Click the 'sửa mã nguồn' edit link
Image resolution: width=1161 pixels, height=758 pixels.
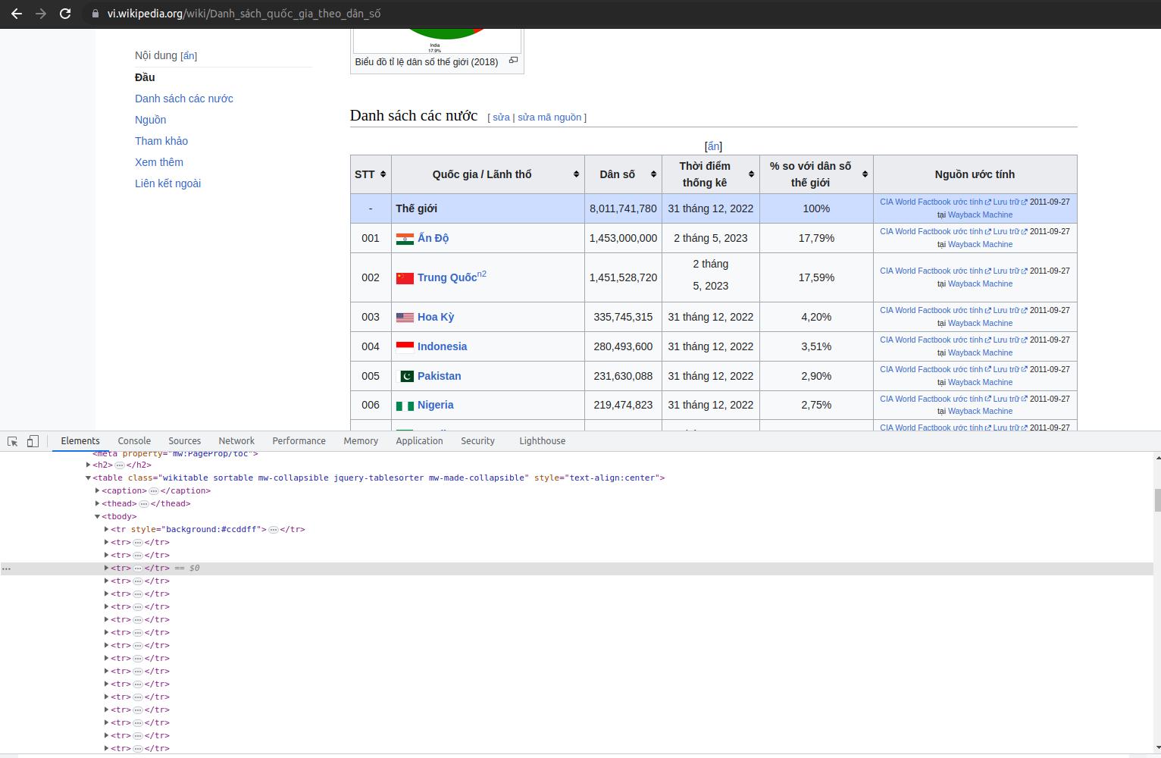click(549, 117)
